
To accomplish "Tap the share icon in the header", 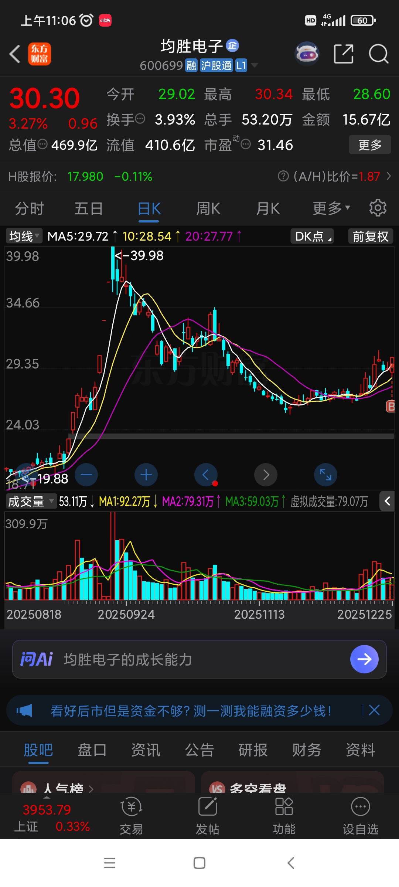I will tap(344, 54).
